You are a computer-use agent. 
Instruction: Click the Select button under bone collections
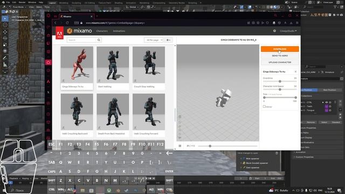tap(325, 122)
